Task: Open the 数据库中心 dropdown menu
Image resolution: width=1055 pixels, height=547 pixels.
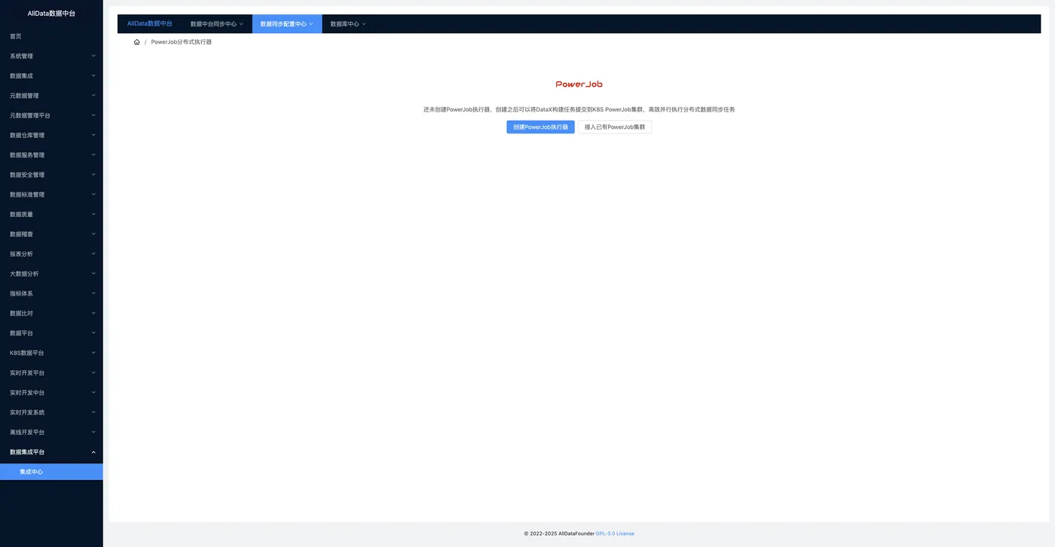Action: pyautogui.click(x=348, y=24)
